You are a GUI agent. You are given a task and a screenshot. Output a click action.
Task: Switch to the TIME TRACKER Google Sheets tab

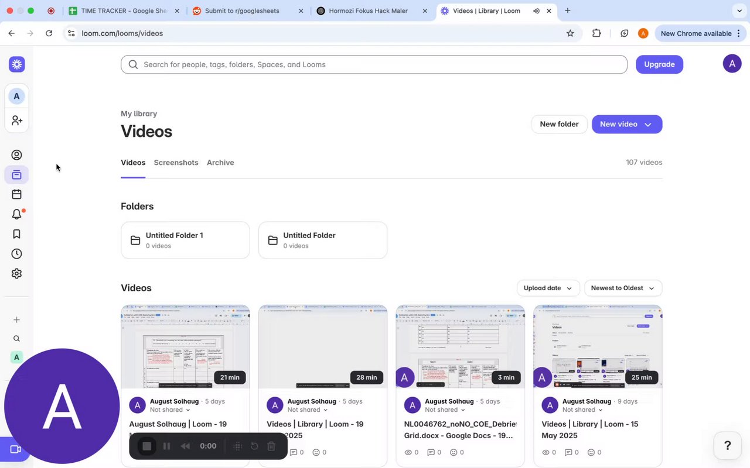pyautogui.click(x=124, y=11)
